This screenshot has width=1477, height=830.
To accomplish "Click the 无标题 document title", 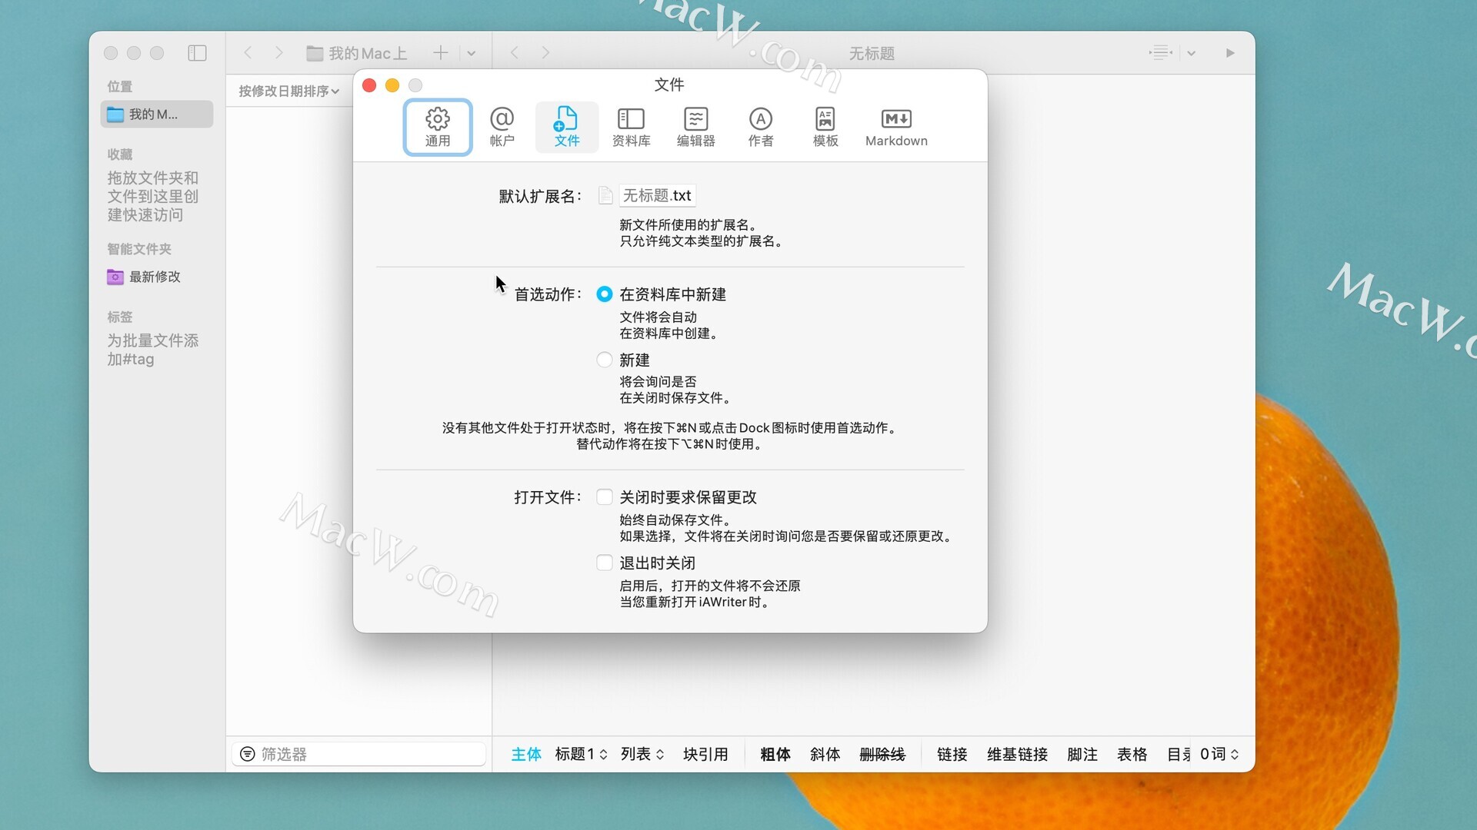I will 872,53.
